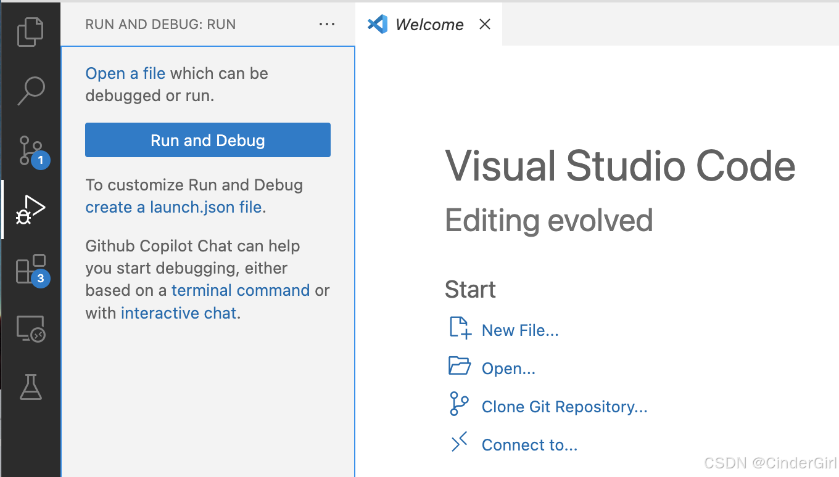Open the Search view in activity bar

[30, 91]
